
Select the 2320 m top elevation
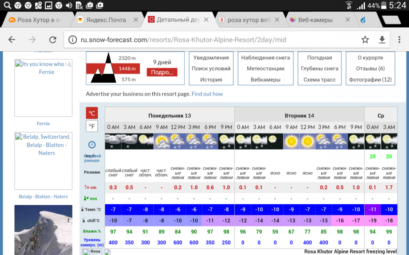127,58
